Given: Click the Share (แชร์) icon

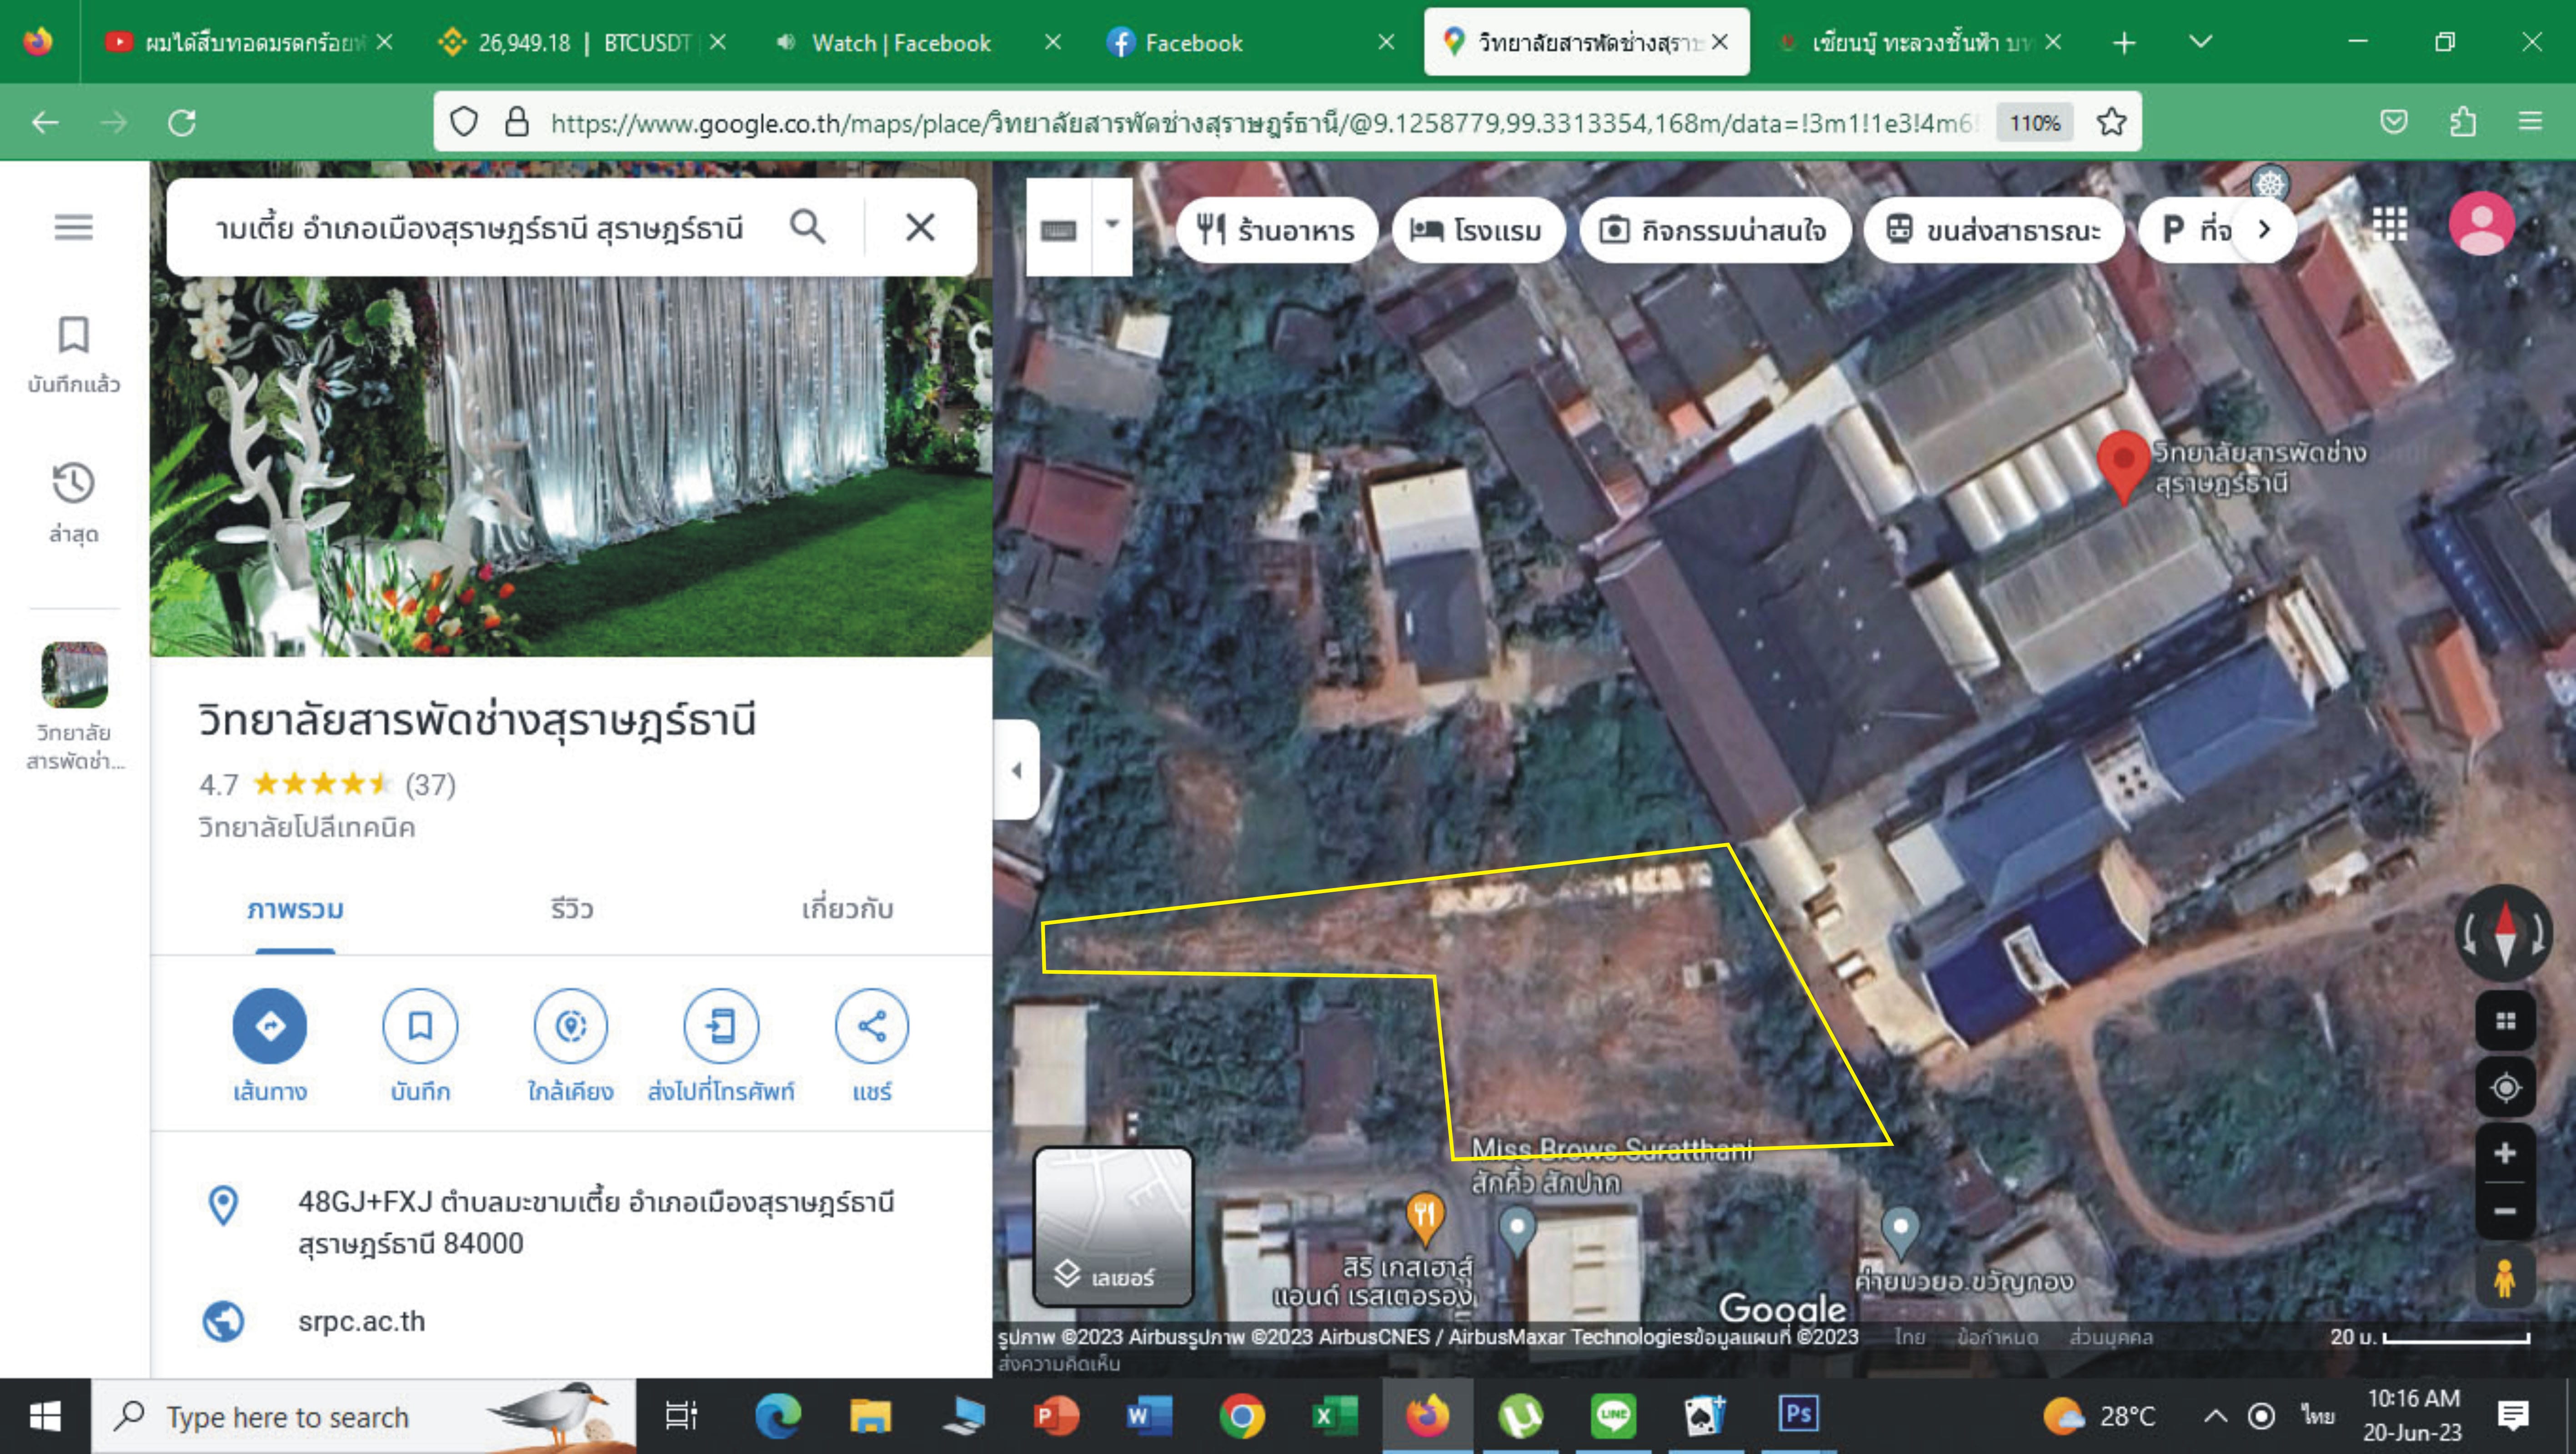Looking at the screenshot, I should pyautogui.click(x=871, y=1026).
